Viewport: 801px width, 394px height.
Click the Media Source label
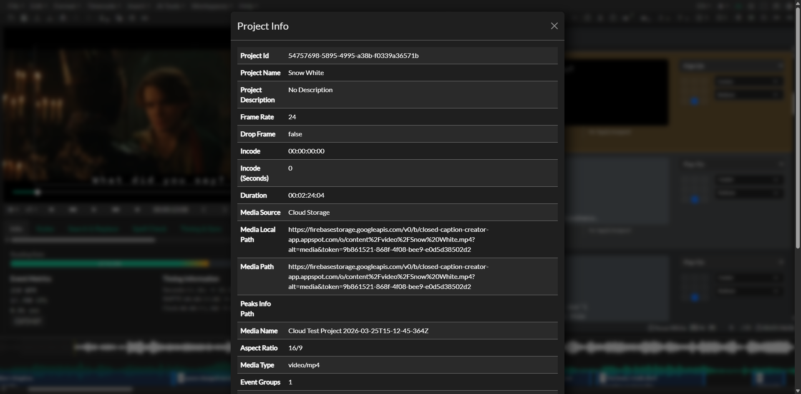[260, 212]
